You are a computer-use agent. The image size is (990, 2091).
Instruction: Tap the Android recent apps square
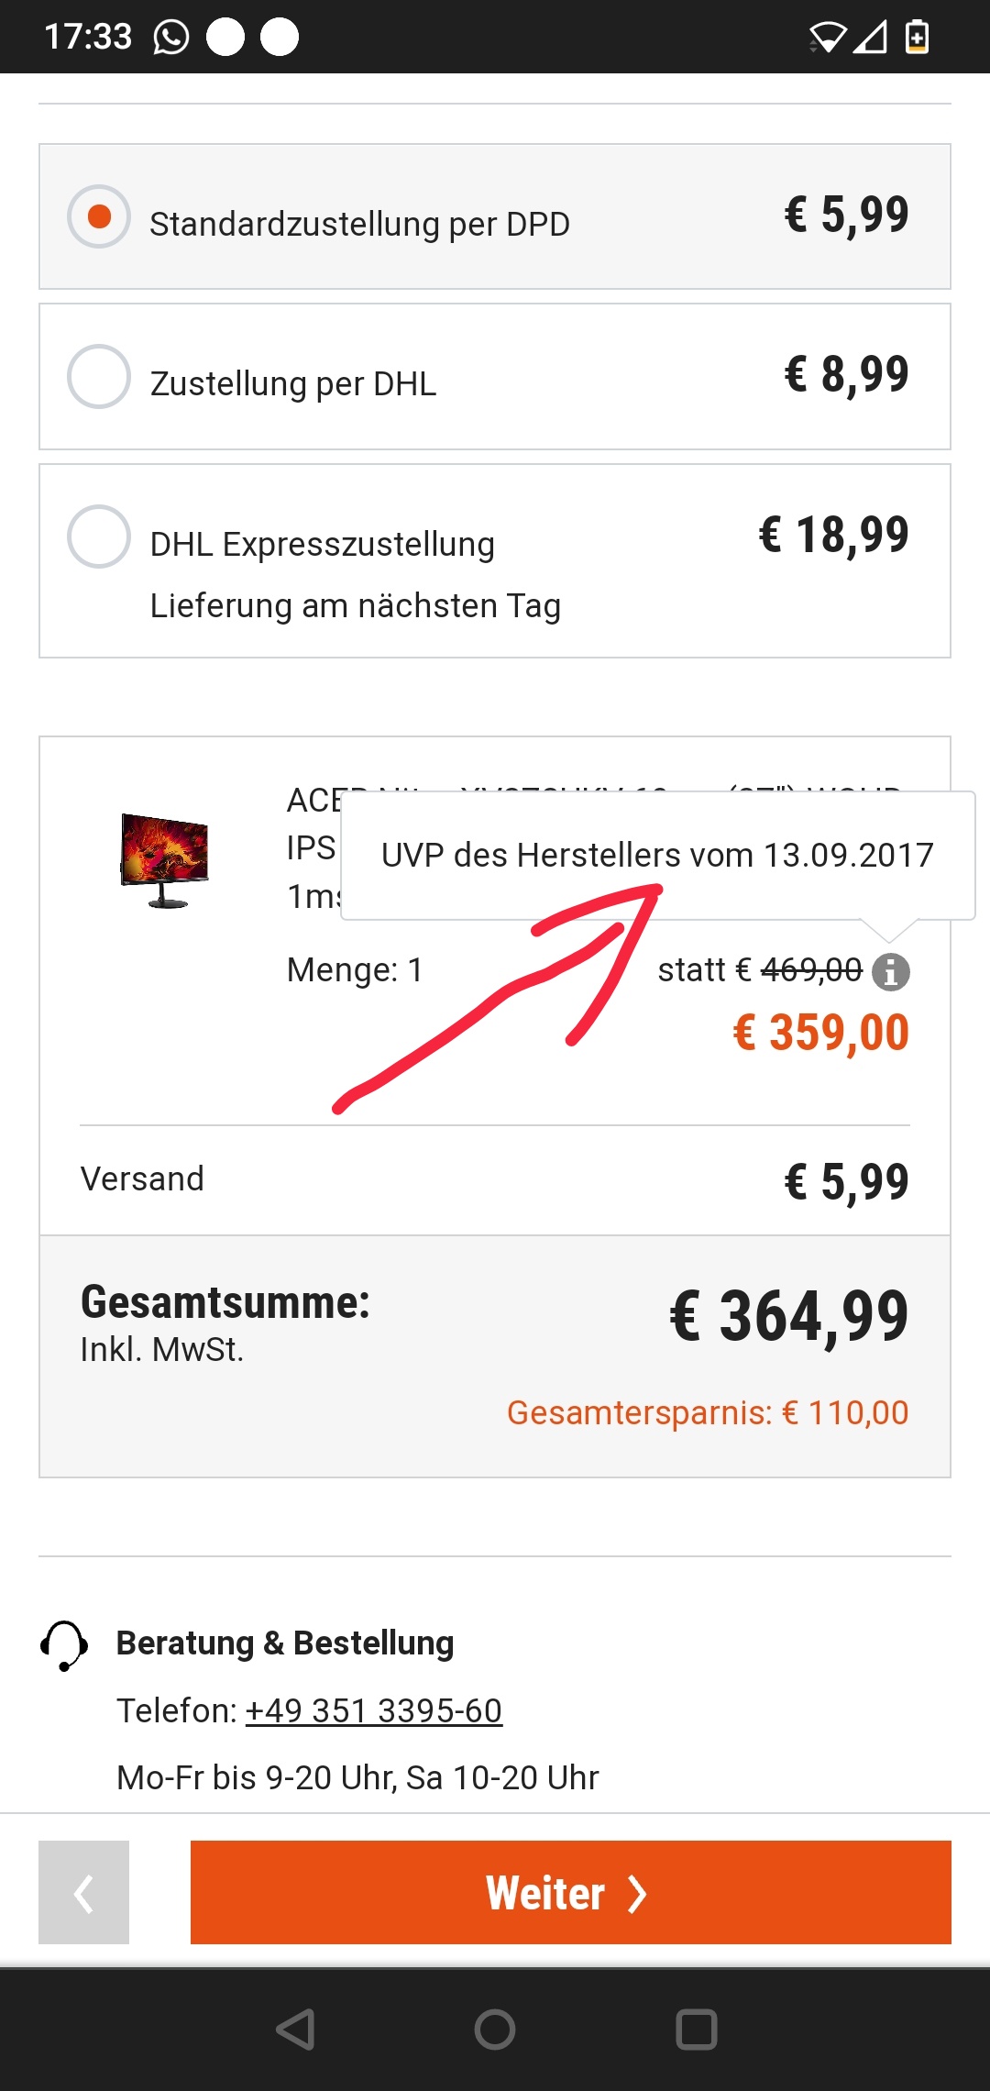point(696,2029)
